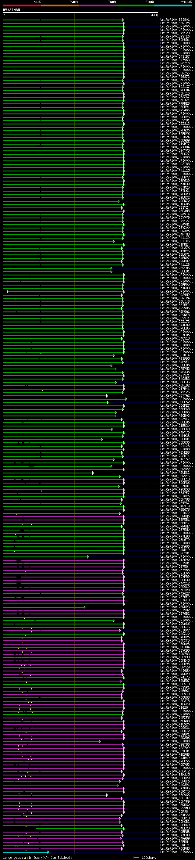
Task: Pick the UniRef100_Q54E20 label
Action: pos(175,815)
